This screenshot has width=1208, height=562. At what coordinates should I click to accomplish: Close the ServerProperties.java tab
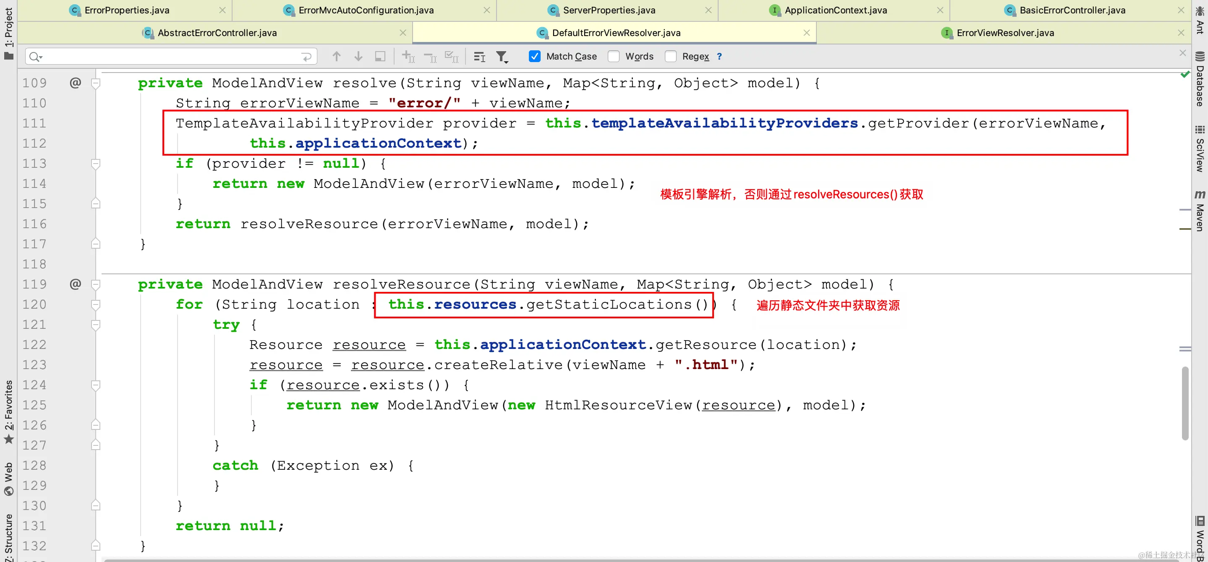coord(708,10)
